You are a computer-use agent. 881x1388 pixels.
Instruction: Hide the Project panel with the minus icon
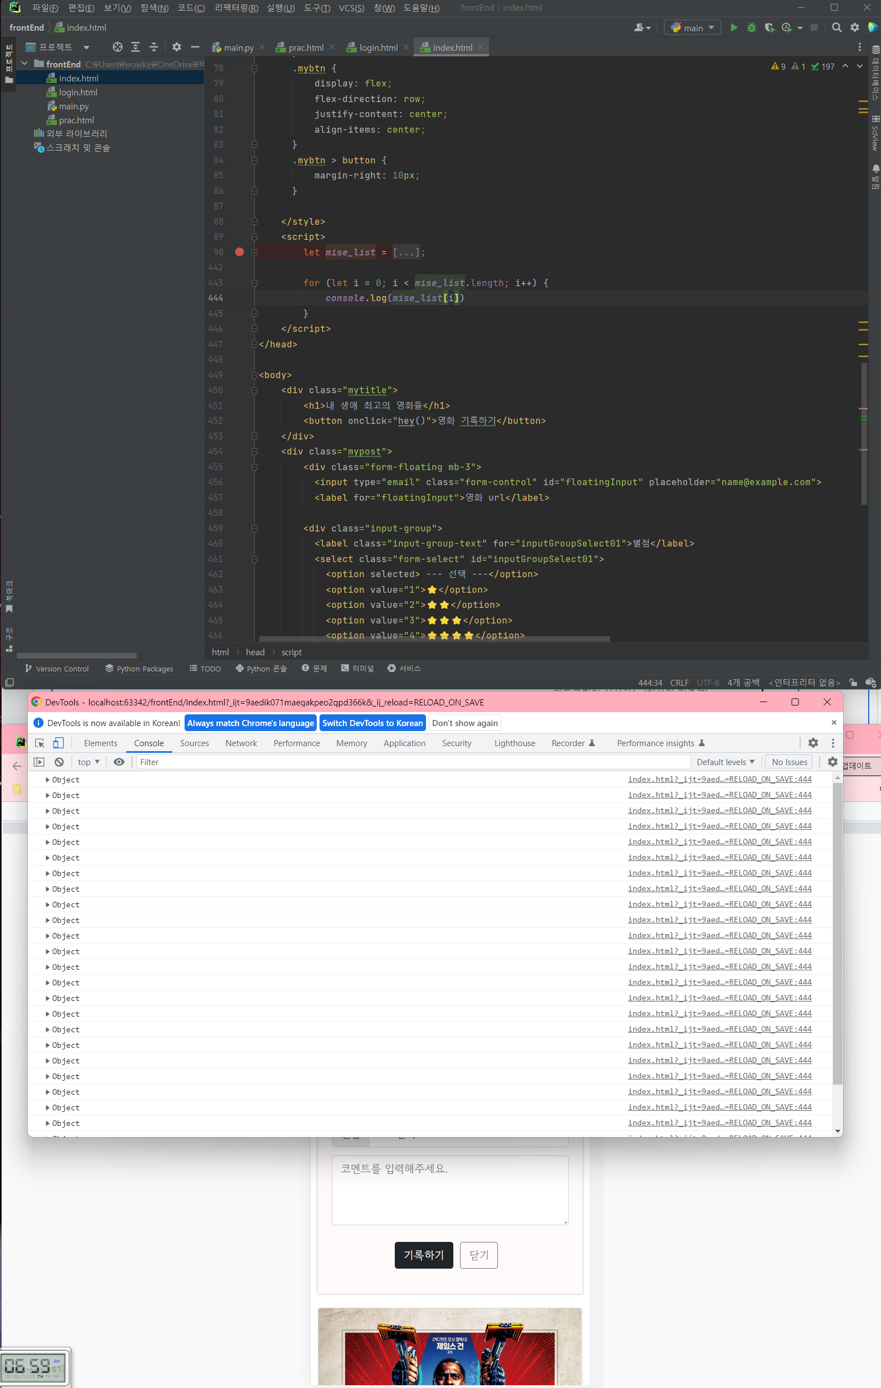coord(195,47)
